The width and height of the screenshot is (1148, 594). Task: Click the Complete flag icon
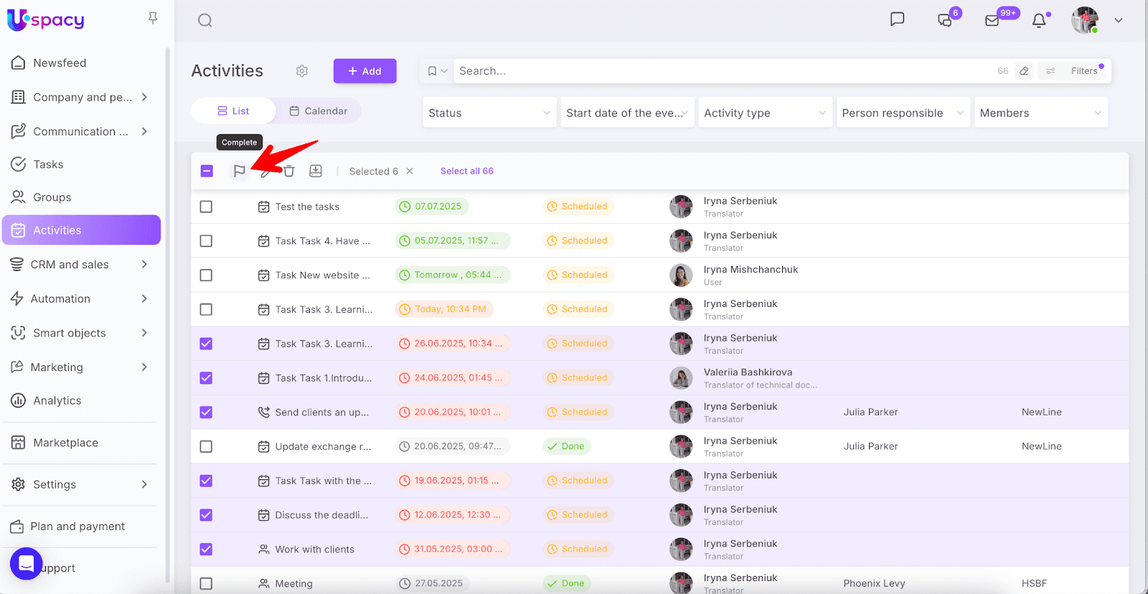pos(239,171)
